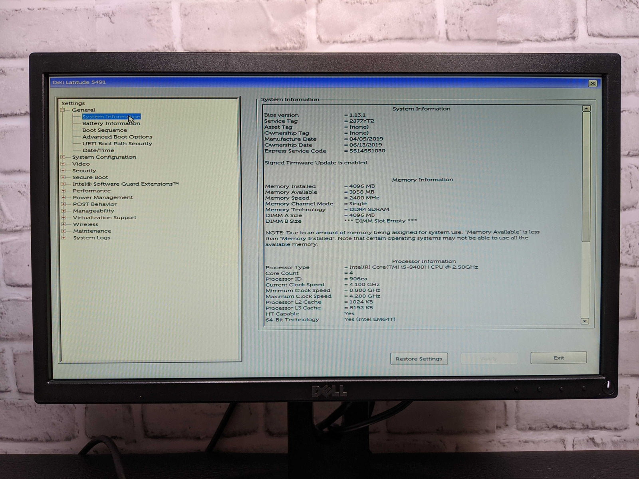Click the Manufacture Date 04/05/2019
Screen dimensions: 639x479
pyautogui.click(x=366, y=139)
